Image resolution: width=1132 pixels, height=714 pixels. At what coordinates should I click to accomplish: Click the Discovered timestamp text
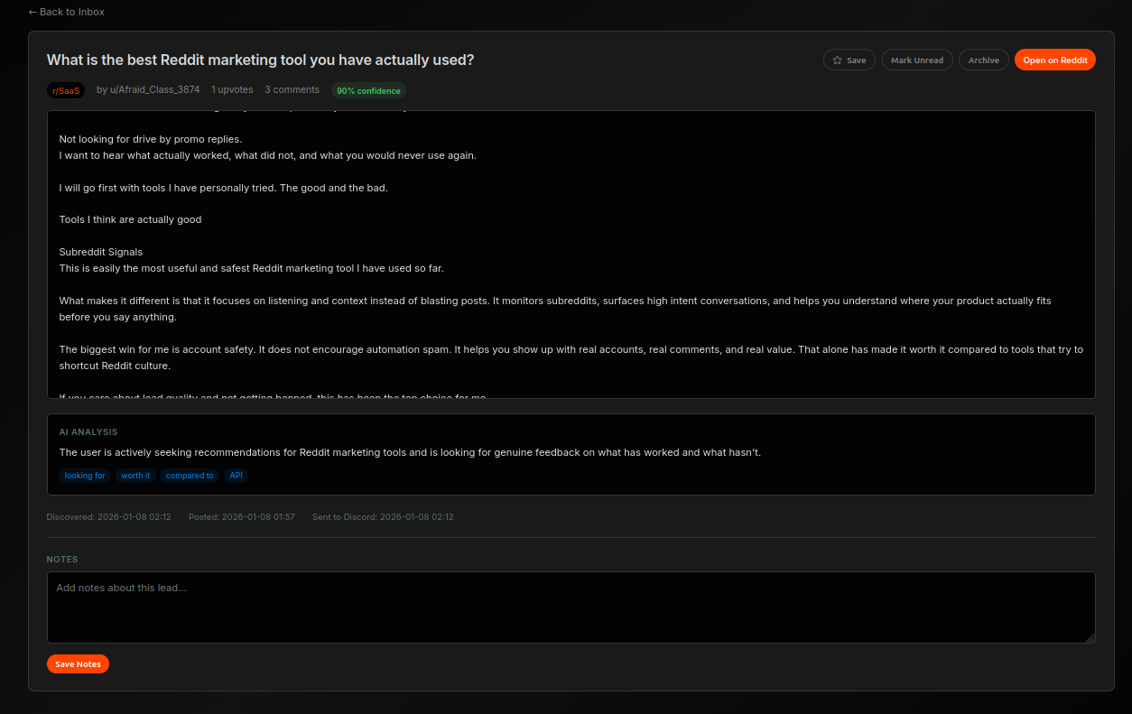(108, 516)
